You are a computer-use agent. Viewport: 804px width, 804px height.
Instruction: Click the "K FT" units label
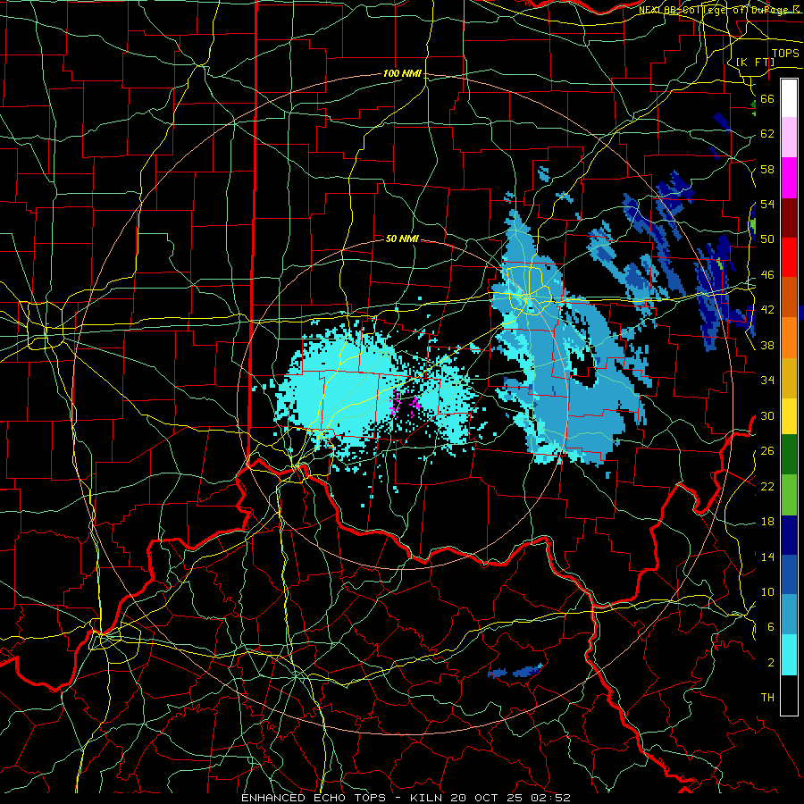[755, 62]
